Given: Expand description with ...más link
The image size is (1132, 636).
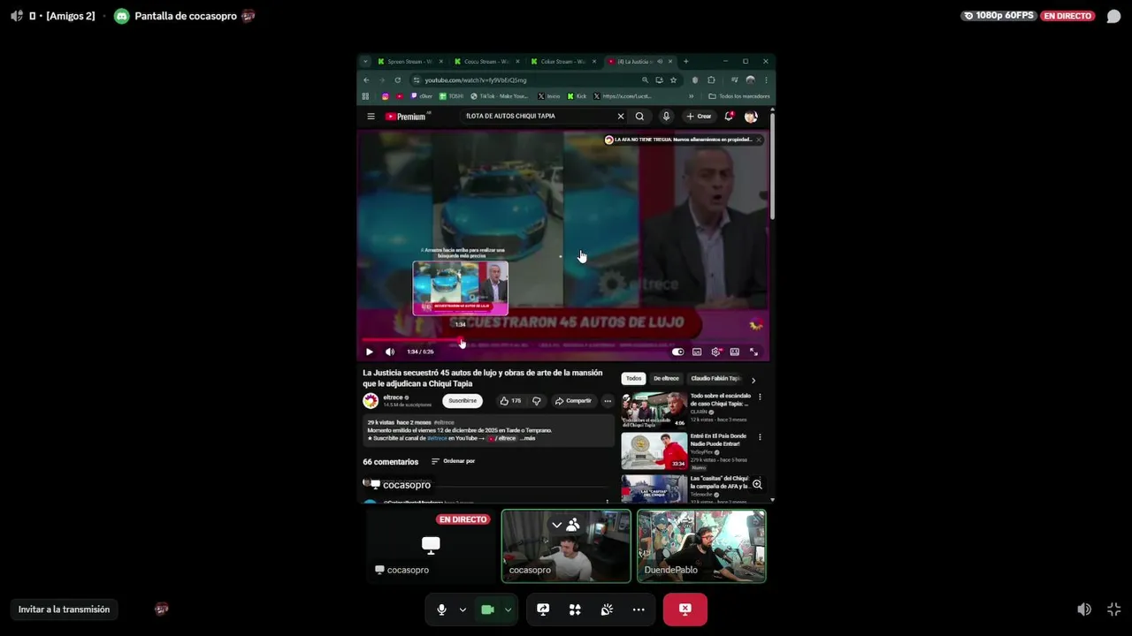Looking at the screenshot, I should [x=526, y=438].
